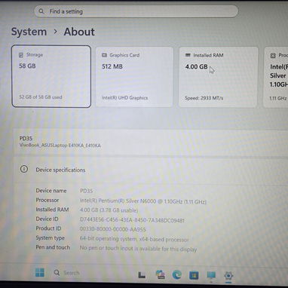Launch Microsoft Edge from the taskbar

click(x=177, y=274)
